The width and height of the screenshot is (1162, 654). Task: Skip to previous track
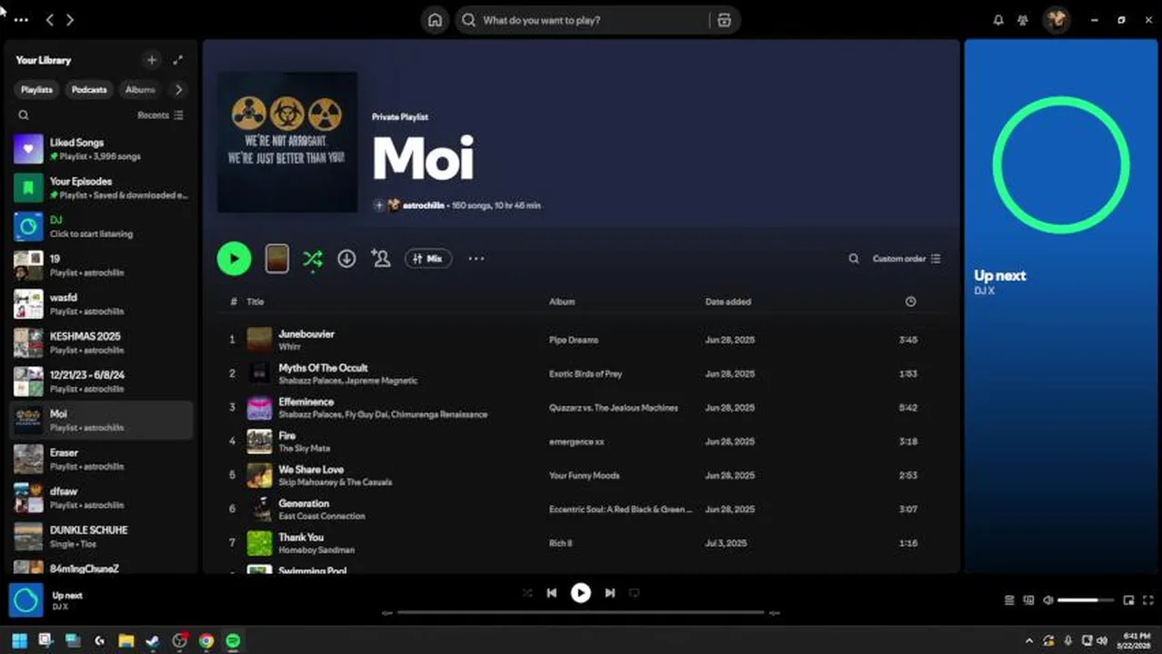[552, 593]
